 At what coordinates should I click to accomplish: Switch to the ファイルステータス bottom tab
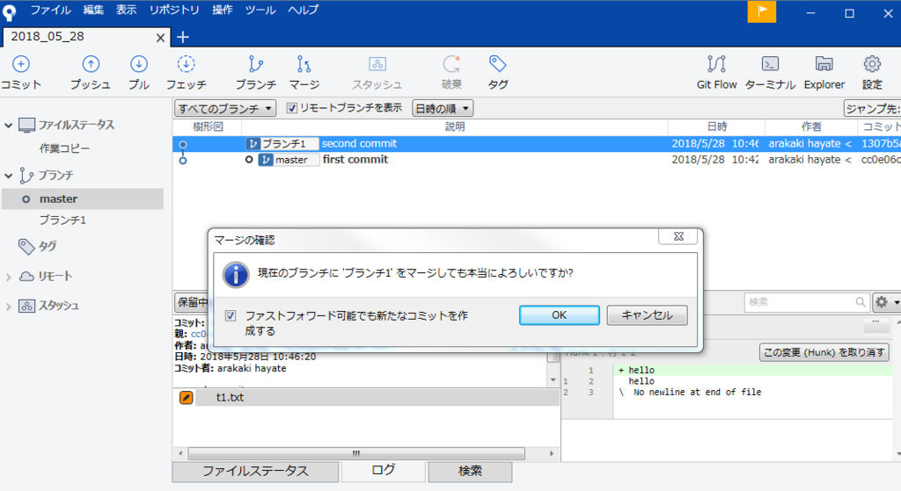(x=255, y=472)
